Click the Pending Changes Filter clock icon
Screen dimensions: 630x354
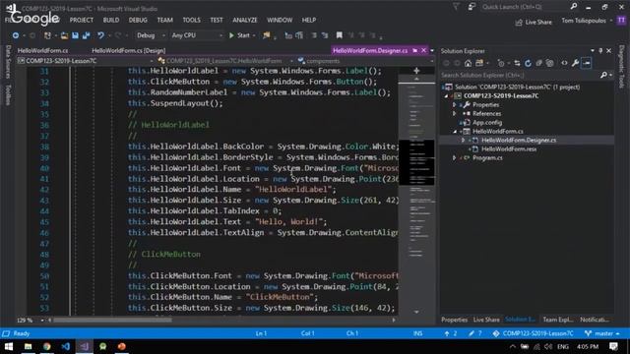coord(501,63)
